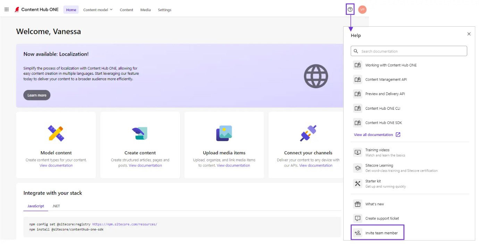Click the globe icon in Localization banner
The width and height of the screenshot is (479, 244).
316,76
